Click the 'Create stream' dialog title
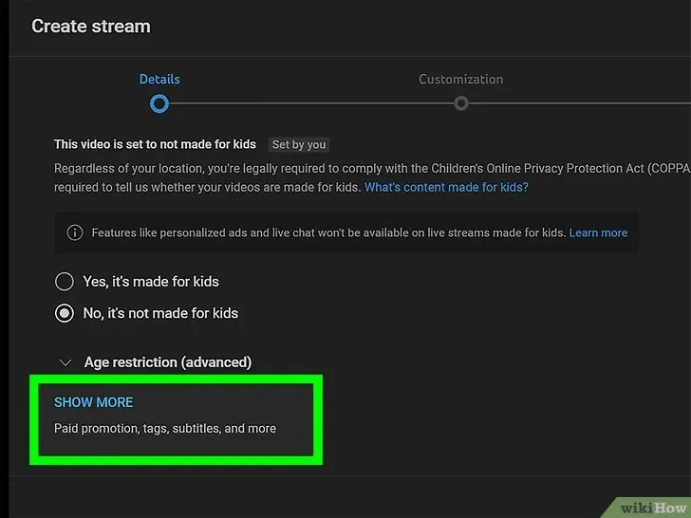The height and width of the screenshot is (518, 691). 91,27
